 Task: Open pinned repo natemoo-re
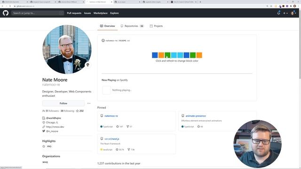pos(111,116)
